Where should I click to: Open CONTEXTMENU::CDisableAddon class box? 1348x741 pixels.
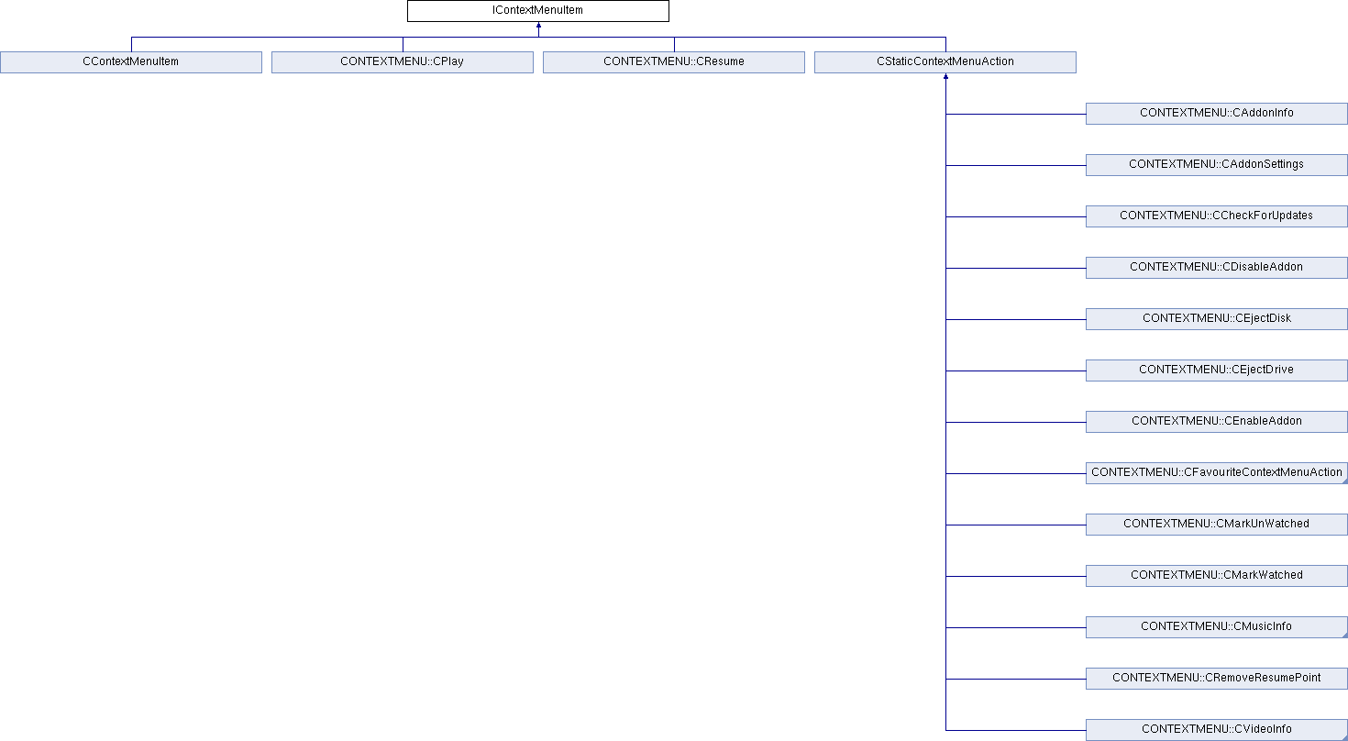click(x=1217, y=268)
